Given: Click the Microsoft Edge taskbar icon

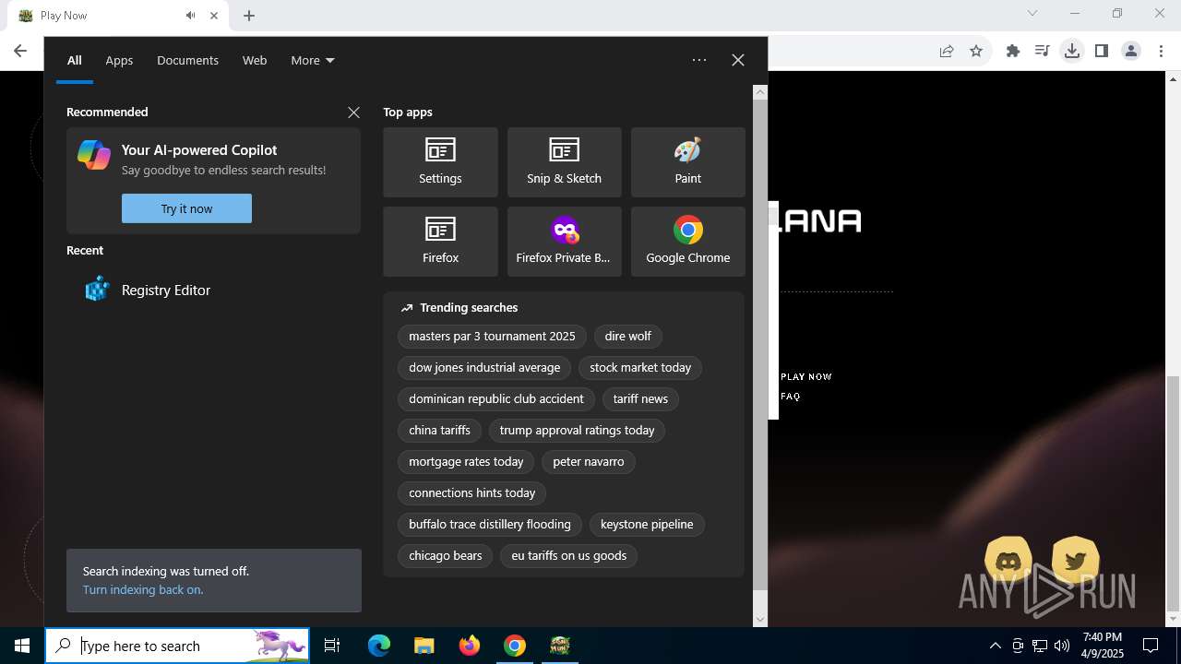Looking at the screenshot, I should [379, 646].
